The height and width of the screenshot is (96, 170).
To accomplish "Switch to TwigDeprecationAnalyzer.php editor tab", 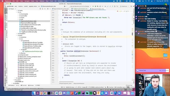I will (x=80, y=9).
